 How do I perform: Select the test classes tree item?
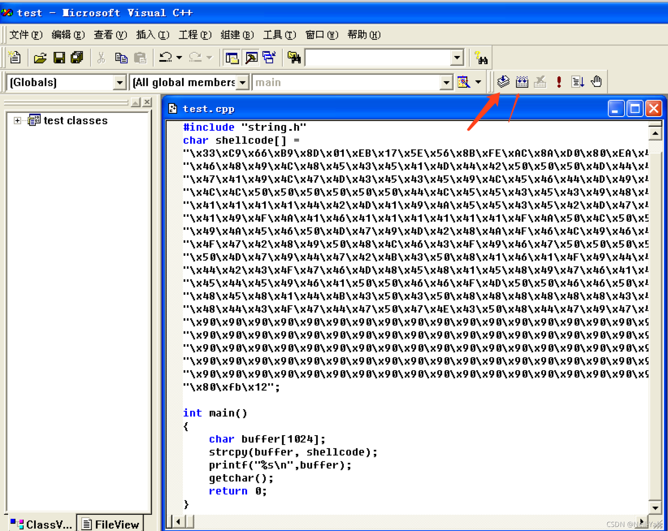click(x=75, y=121)
